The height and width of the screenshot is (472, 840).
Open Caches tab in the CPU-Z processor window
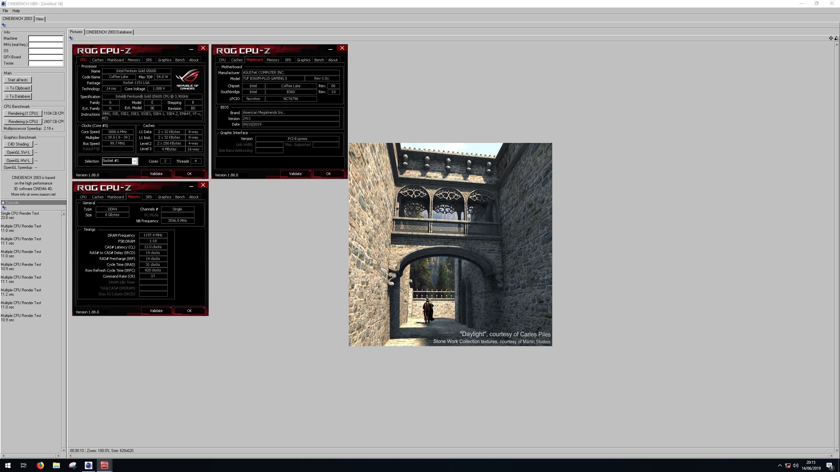(x=97, y=60)
